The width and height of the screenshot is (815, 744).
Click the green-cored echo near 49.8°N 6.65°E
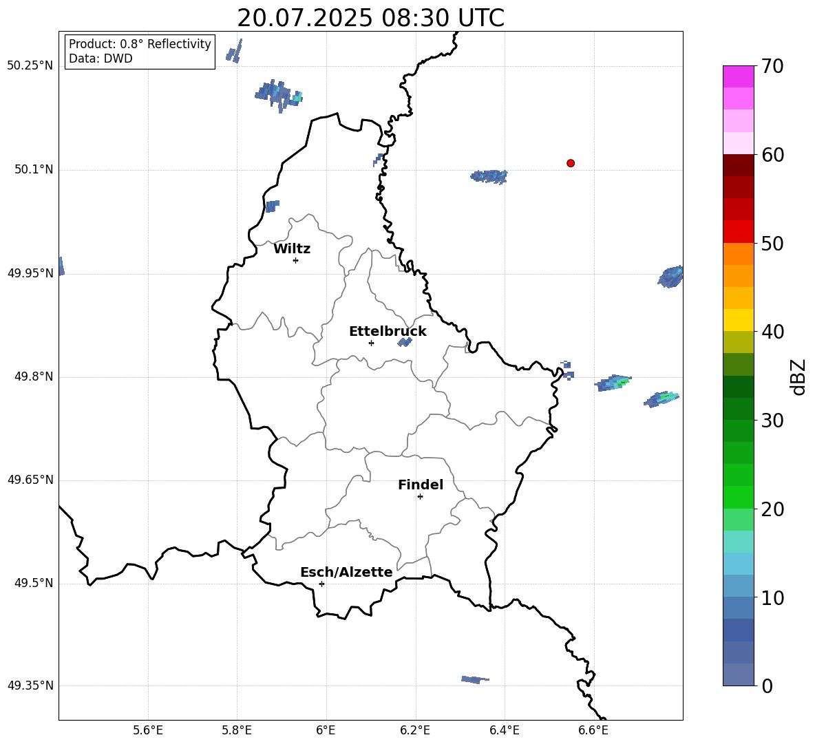[613, 383]
